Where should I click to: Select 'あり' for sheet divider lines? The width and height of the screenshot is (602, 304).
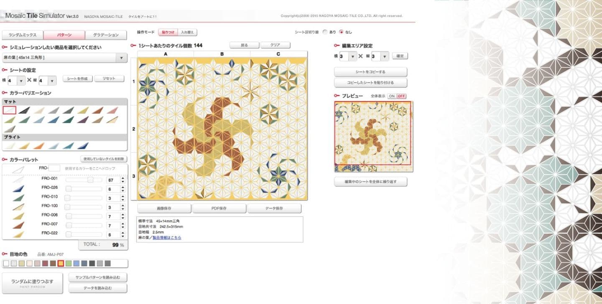[x=325, y=32]
